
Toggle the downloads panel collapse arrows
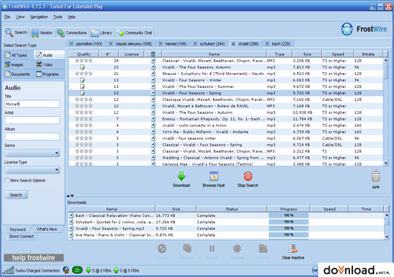click(x=70, y=196)
